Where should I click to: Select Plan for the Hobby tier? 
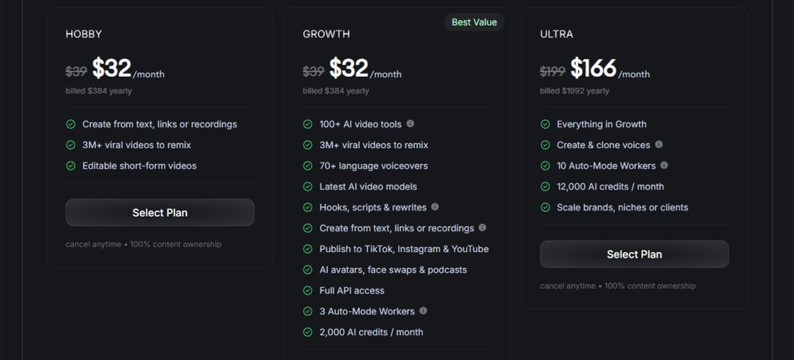pyautogui.click(x=160, y=213)
